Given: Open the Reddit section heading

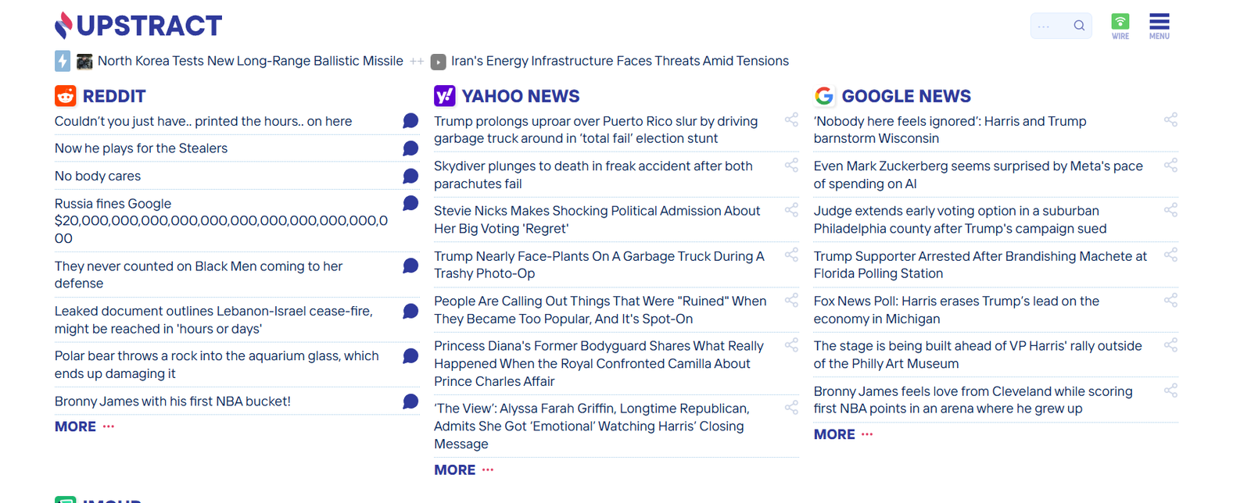Looking at the screenshot, I should (x=113, y=96).
